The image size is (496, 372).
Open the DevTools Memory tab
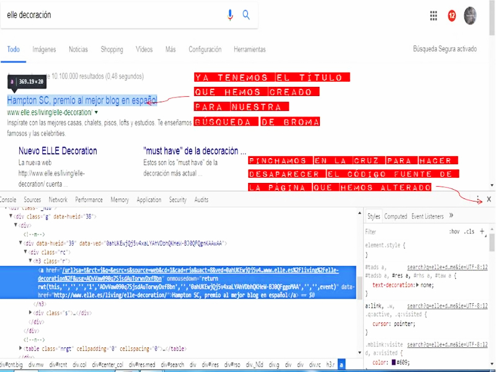pos(120,200)
